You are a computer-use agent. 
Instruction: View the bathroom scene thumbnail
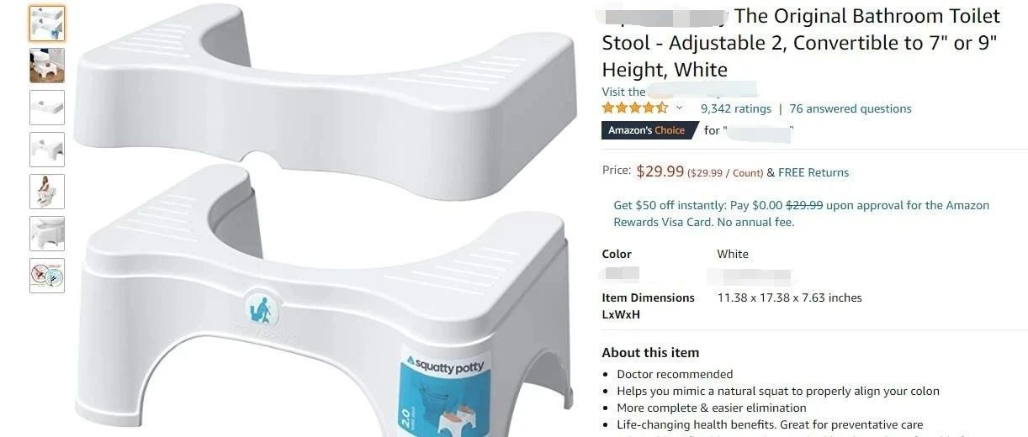(x=47, y=66)
